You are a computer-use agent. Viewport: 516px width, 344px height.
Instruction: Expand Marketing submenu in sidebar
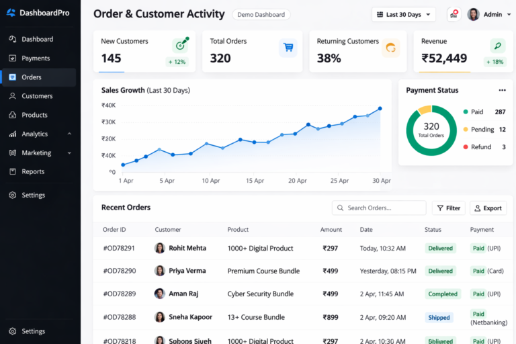[x=69, y=153]
